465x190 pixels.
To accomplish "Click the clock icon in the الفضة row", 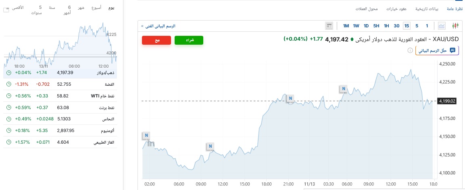I will [x=8, y=84].
